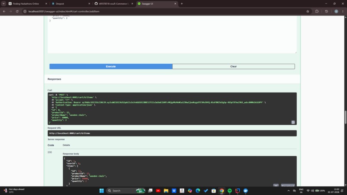The image size is (347, 195).
Task: Close the Swagger UI tab
Action: (x=175, y=4)
